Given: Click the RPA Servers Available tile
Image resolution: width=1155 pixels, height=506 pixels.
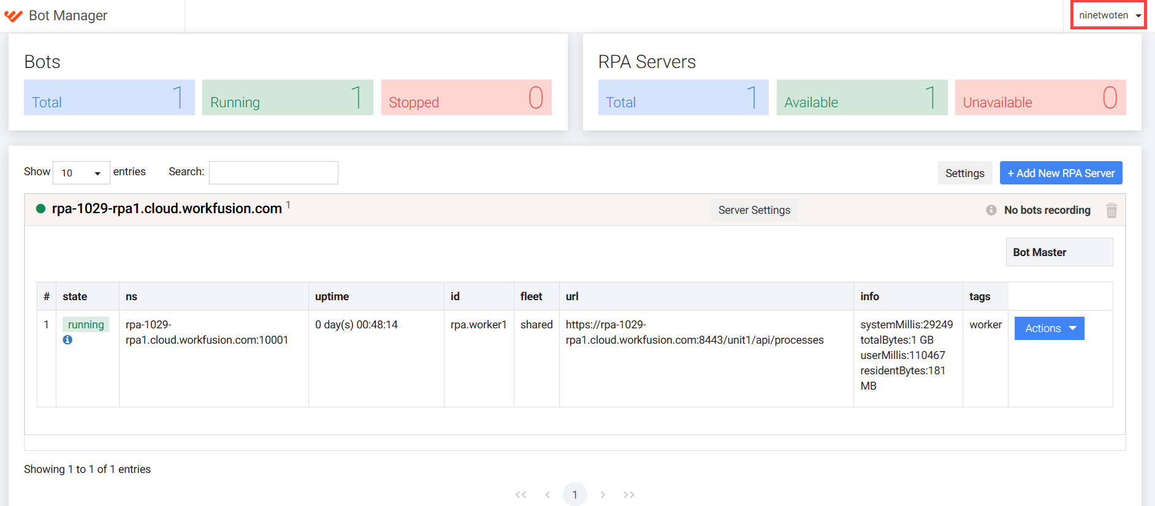Looking at the screenshot, I should click(x=862, y=97).
